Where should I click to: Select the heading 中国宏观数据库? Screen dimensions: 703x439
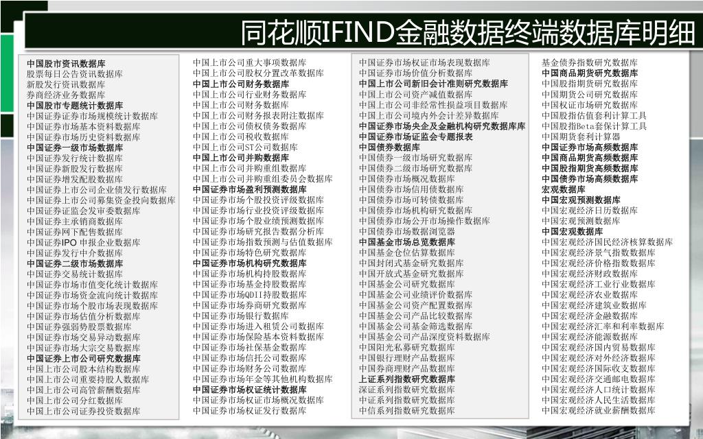coord(572,232)
